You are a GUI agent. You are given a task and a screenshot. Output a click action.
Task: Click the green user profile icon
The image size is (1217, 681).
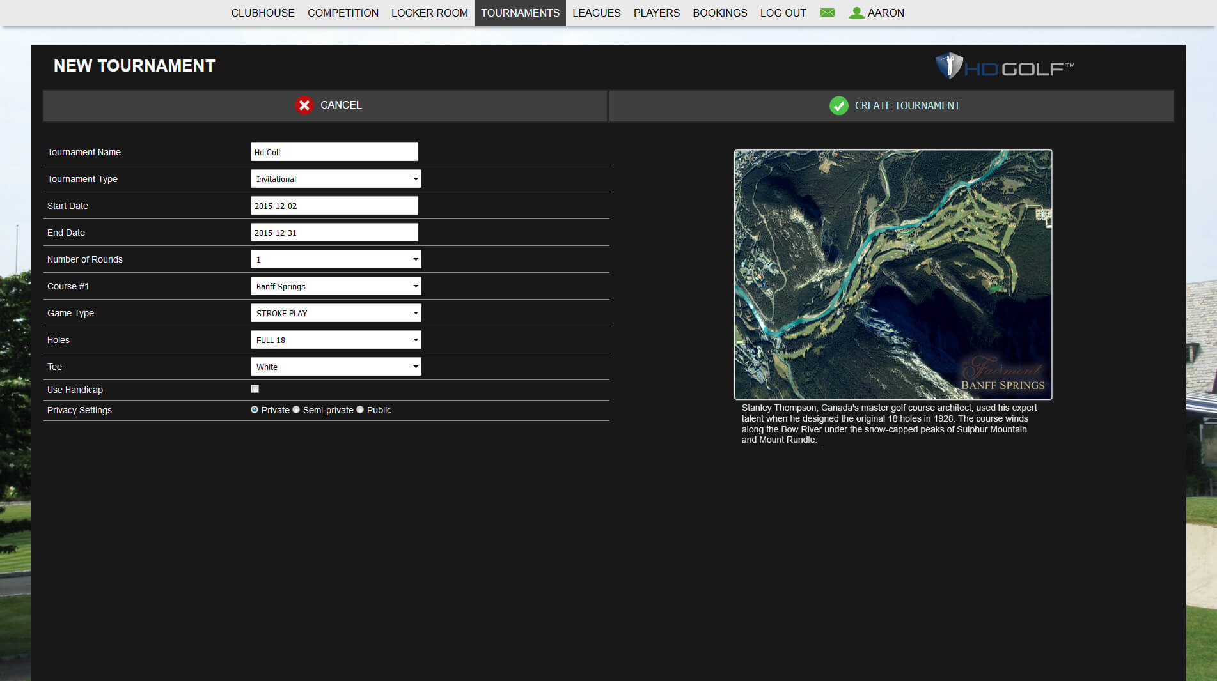pyautogui.click(x=856, y=13)
